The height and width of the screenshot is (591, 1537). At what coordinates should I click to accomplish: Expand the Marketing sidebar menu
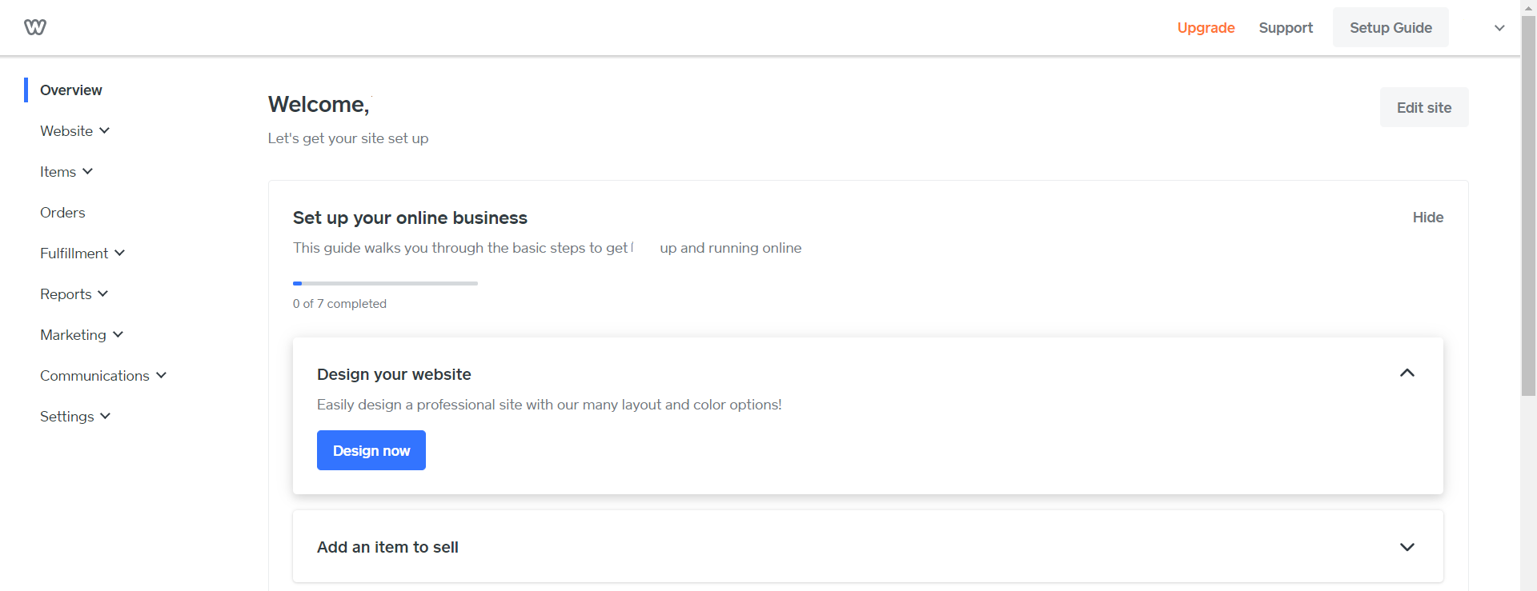82,335
